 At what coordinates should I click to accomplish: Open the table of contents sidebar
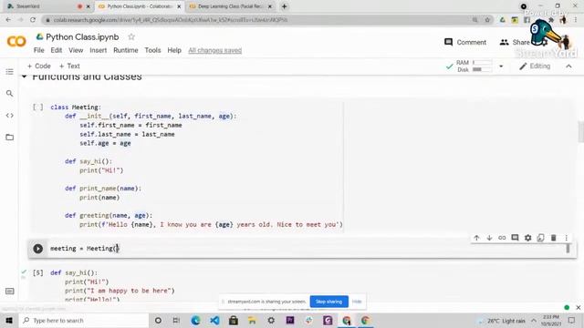pos(10,71)
